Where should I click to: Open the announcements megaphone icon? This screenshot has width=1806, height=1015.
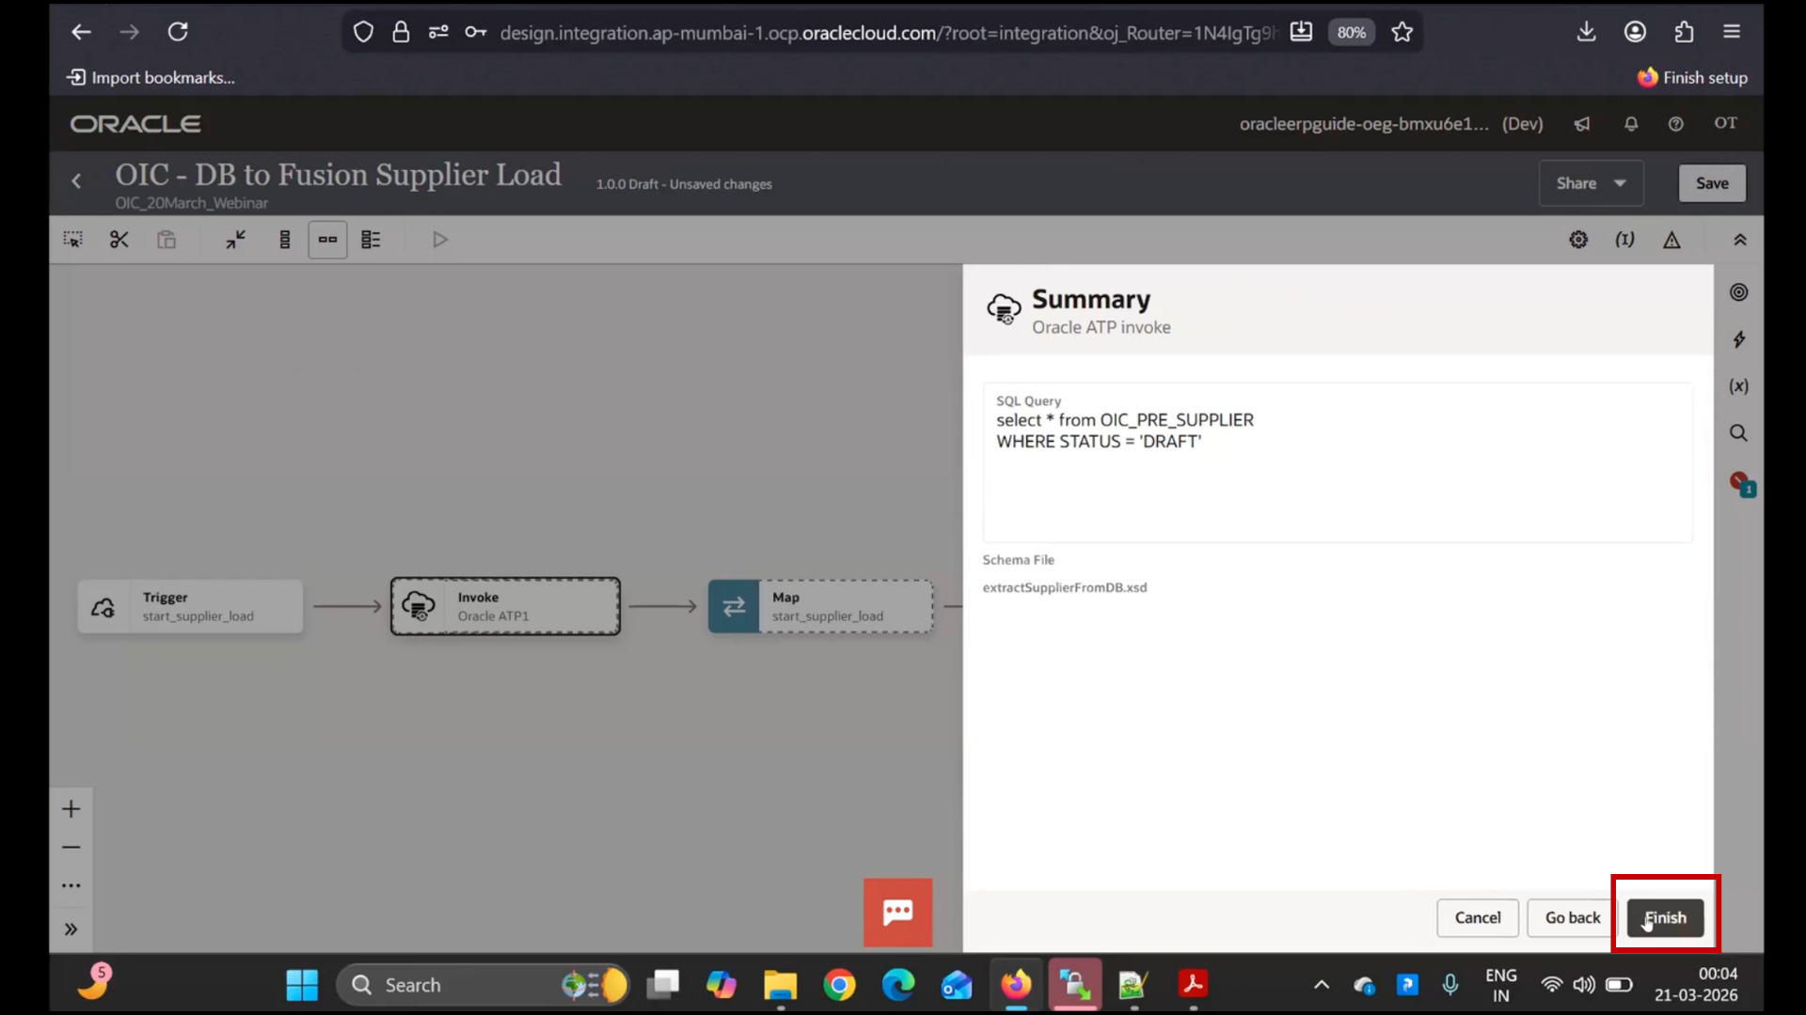point(1582,124)
